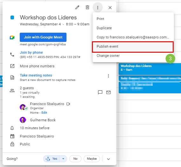Screen dimensions: 181x167
Task: Open the Yes RSVP options dropdown arrow
Action: point(63,159)
